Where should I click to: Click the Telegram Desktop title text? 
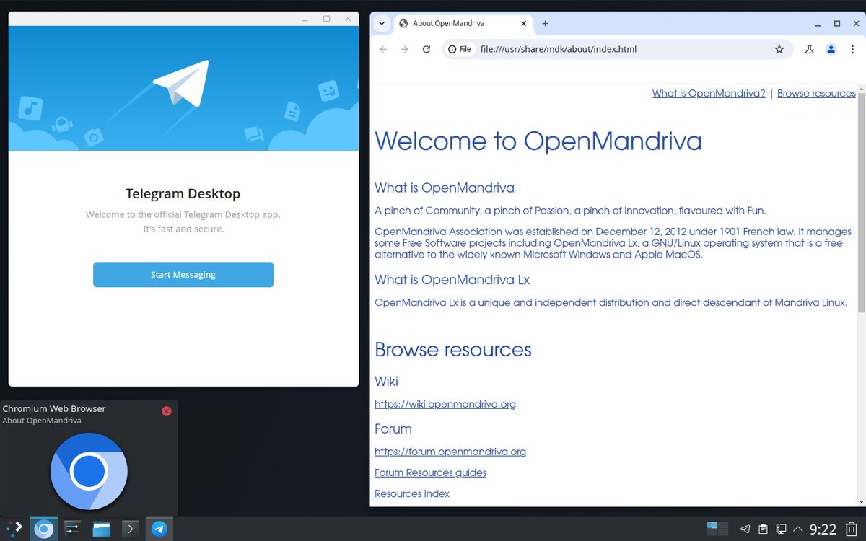pyautogui.click(x=183, y=193)
